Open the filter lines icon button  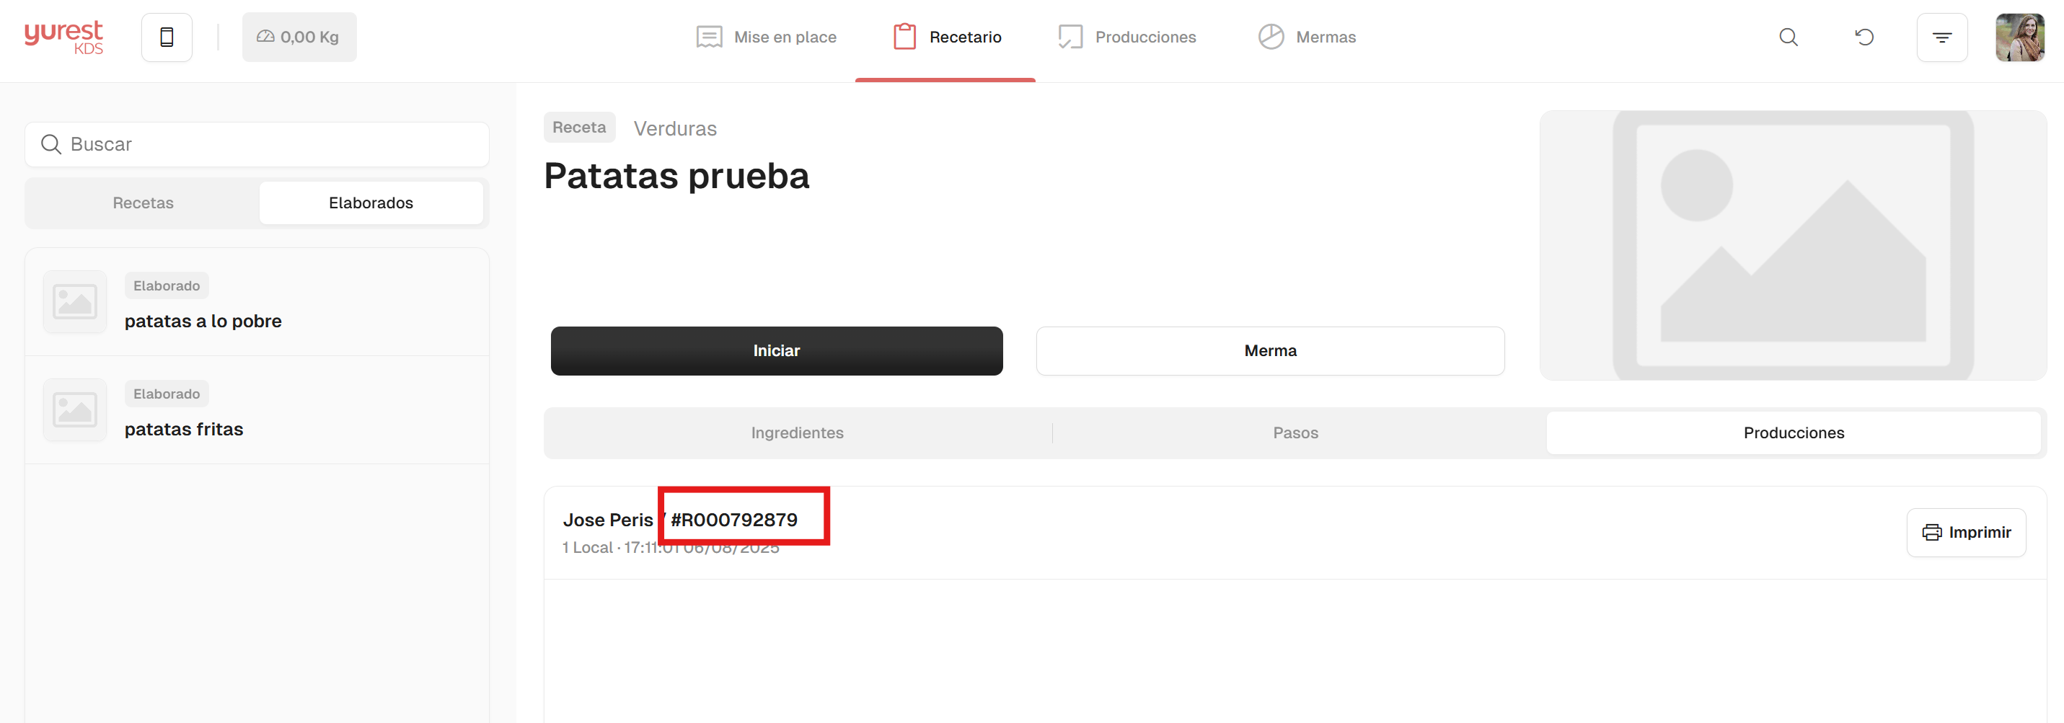coord(1941,37)
